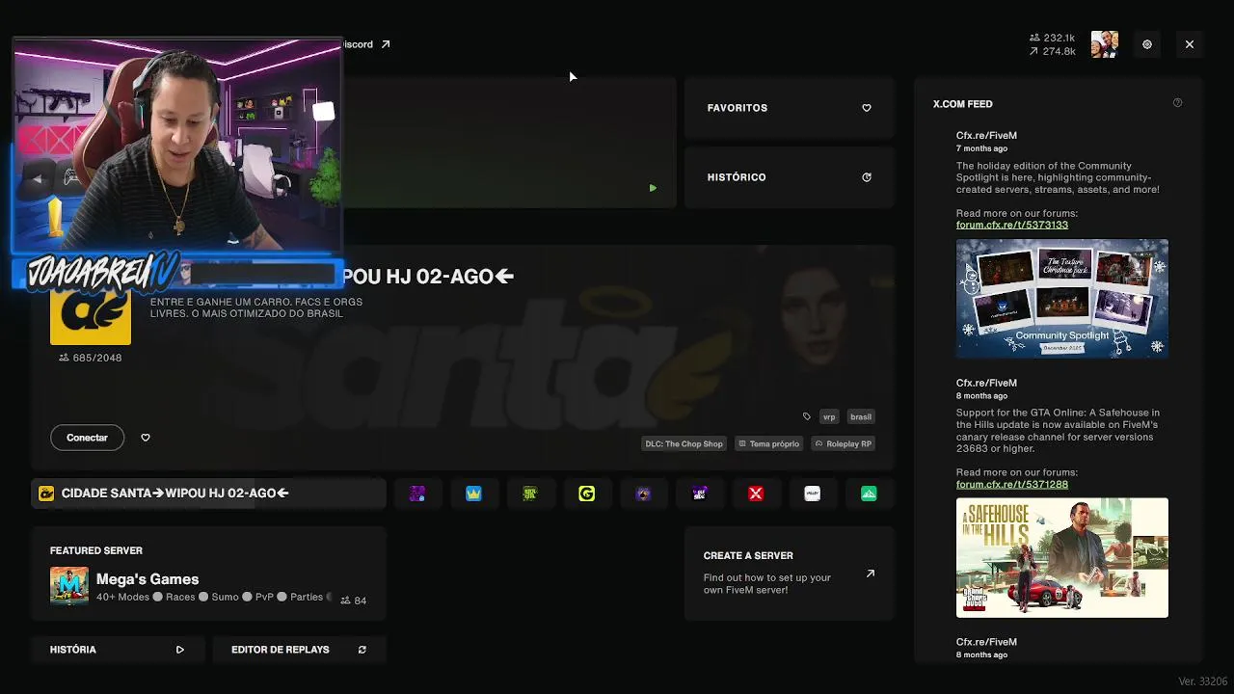Open the Create a Server card
Viewport: 1234px width, 694px height.
[x=790, y=574]
